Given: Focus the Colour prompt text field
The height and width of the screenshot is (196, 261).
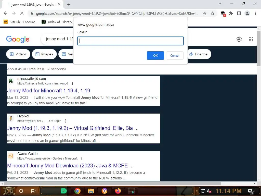Looking at the screenshot, I should pyautogui.click(x=130, y=41).
